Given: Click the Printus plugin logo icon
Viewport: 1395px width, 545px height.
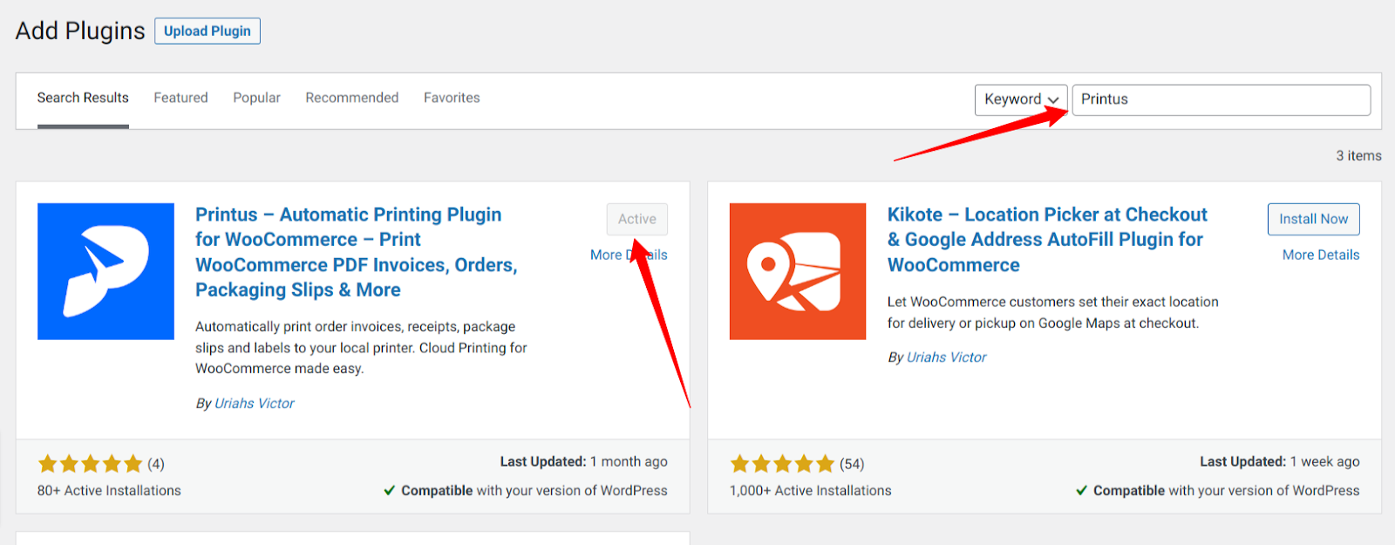Looking at the screenshot, I should (105, 271).
